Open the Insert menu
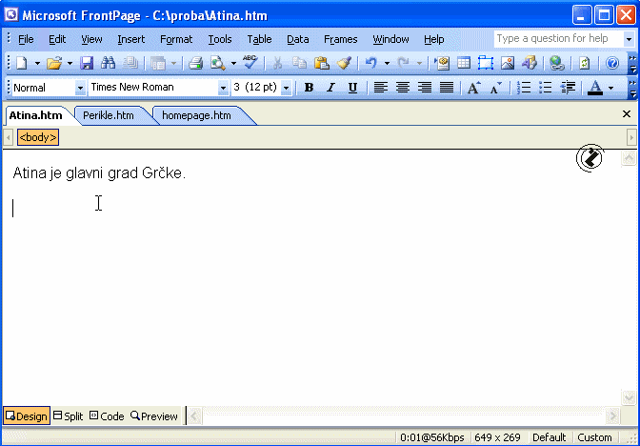640x446 pixels. (x=131, y=39)
